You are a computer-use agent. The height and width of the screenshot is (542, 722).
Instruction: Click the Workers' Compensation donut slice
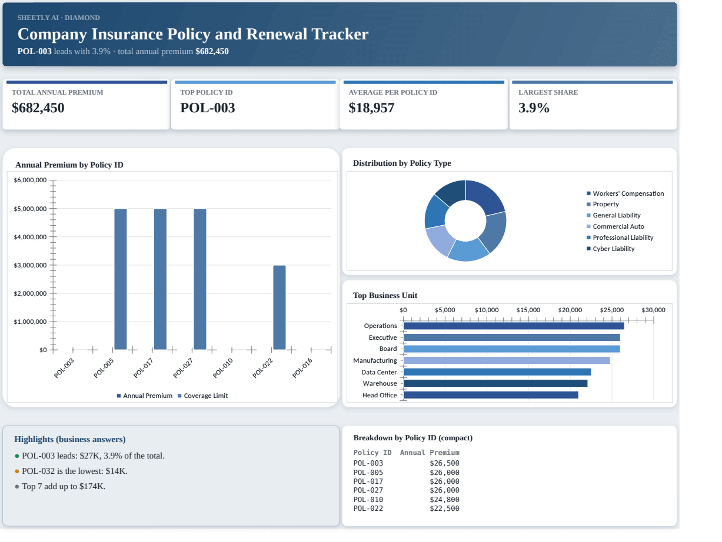click(486, 199)
